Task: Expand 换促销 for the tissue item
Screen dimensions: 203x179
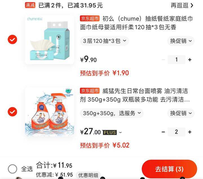Action: 181,41
